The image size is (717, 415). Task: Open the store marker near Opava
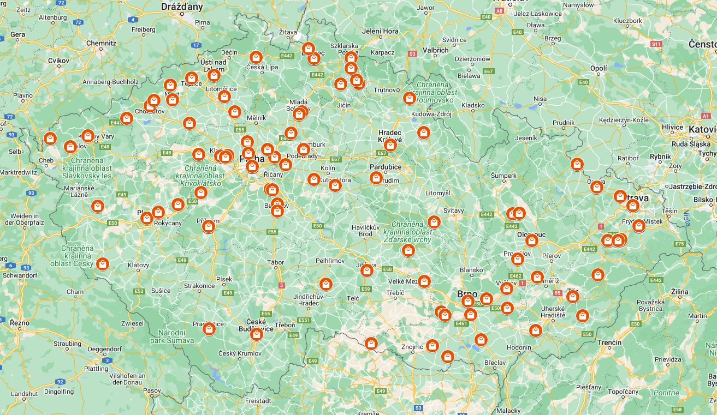click(x=596, y=187)
